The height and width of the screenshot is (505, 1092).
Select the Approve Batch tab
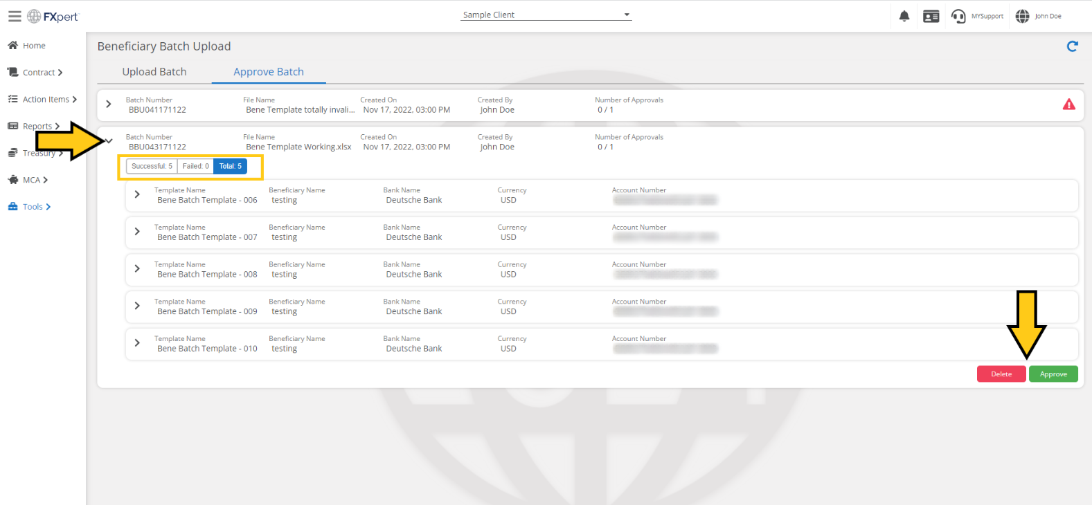pos(269,72)
